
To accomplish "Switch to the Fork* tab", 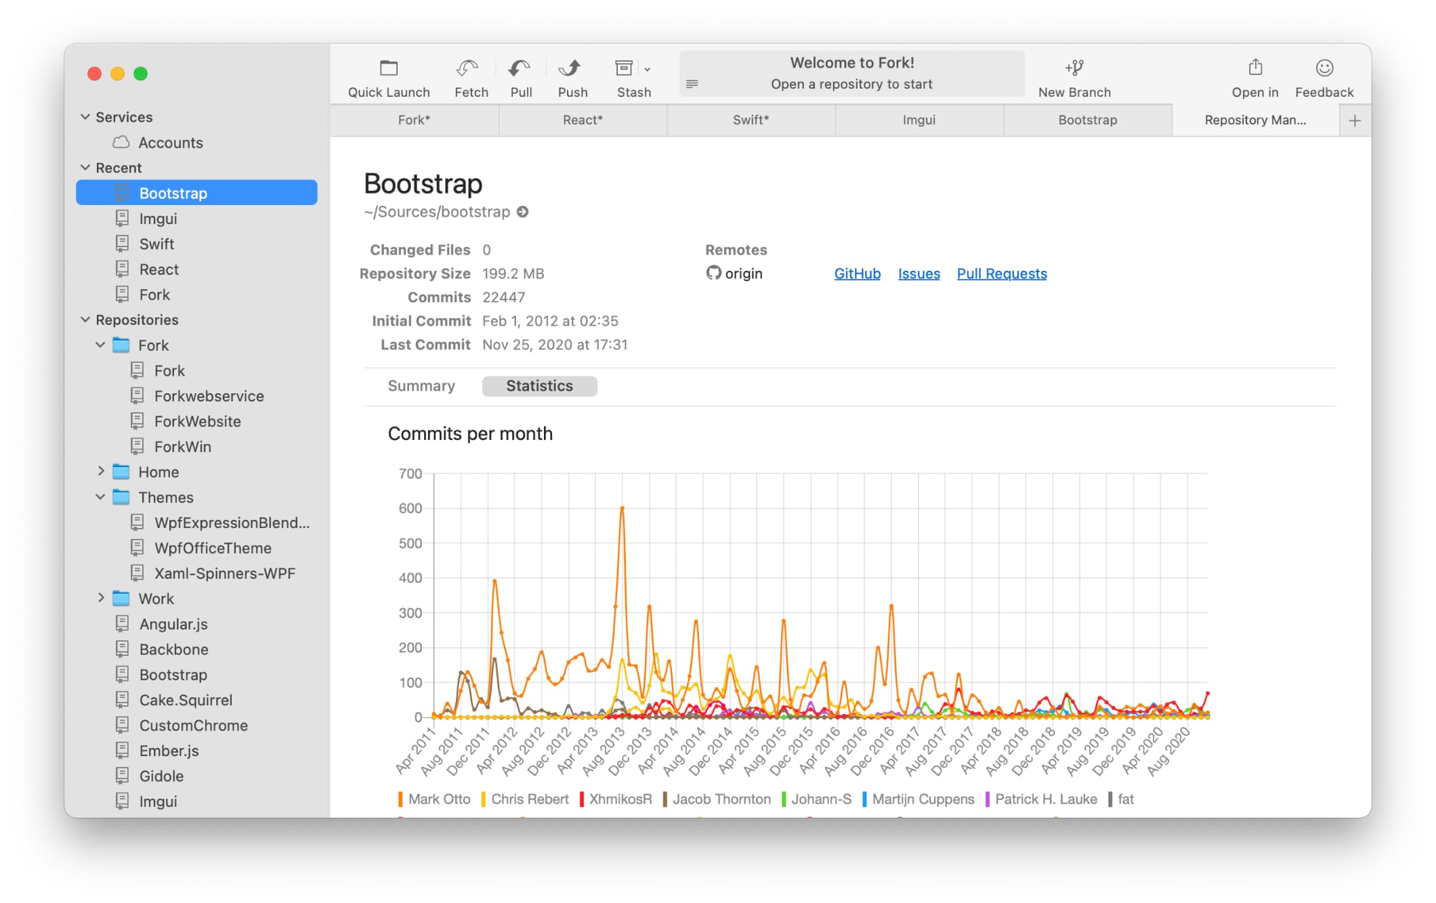I will pyautogui.click(x=414, y=120).
